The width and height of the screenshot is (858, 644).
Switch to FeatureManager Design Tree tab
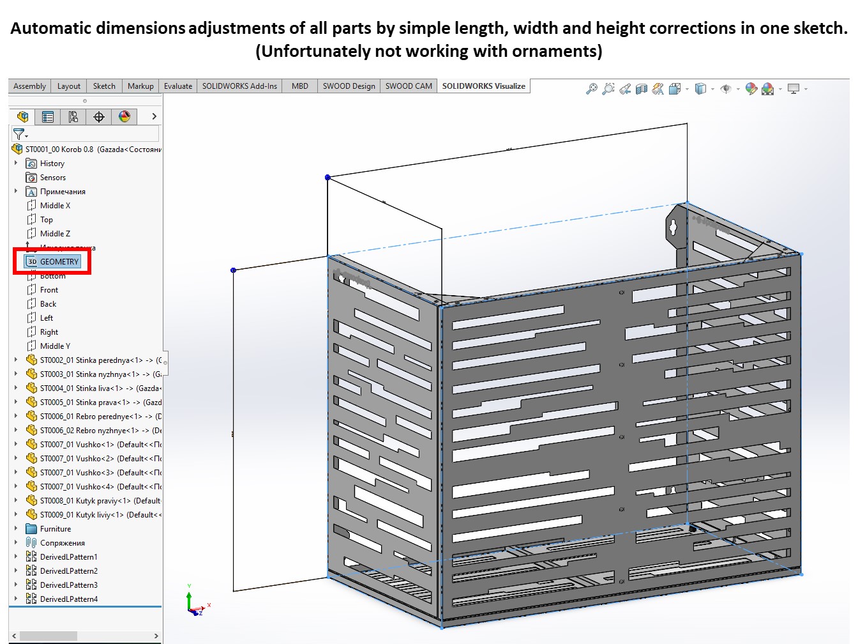[x=22, y=116]
